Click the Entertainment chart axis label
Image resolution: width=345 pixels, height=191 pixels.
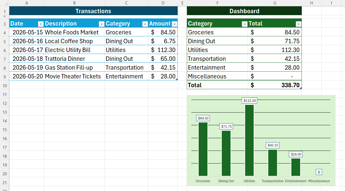pyautogui.click(x=296, y=181)
